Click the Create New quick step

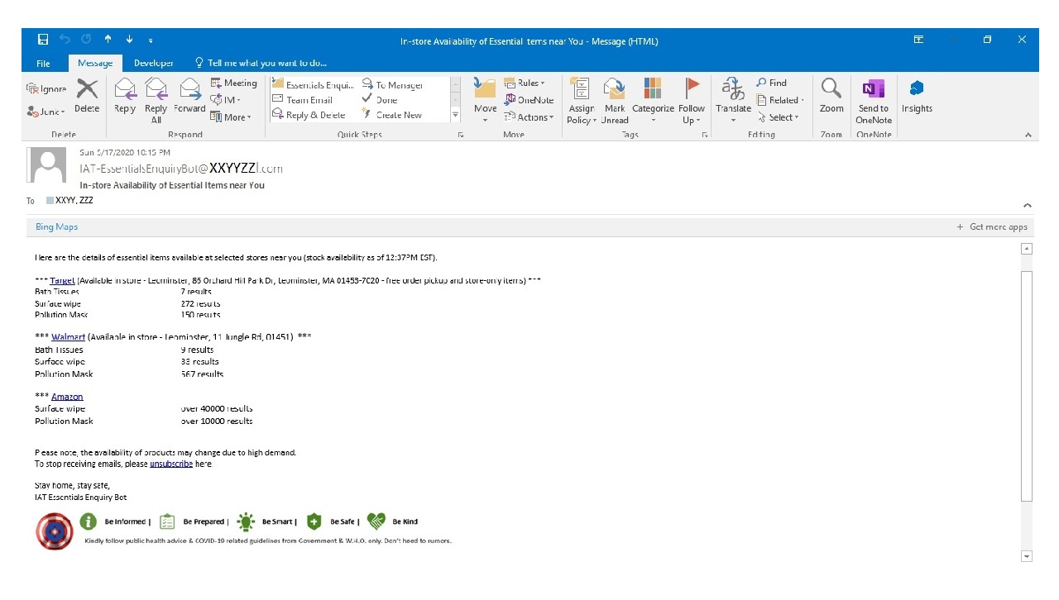(393, 115)
